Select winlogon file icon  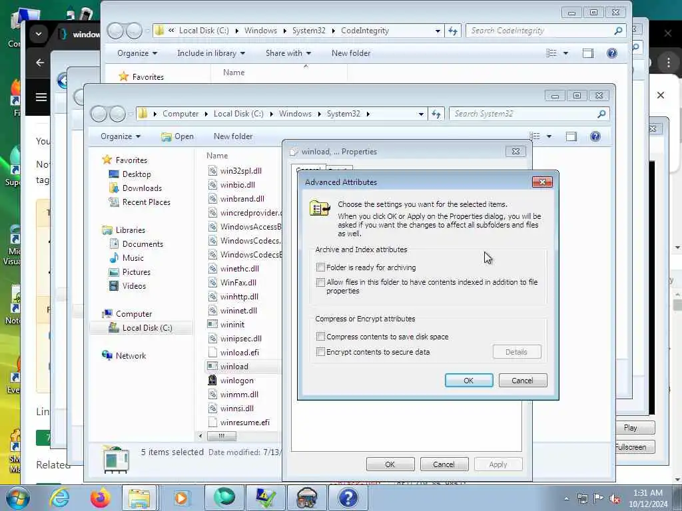tap(212, 381)
